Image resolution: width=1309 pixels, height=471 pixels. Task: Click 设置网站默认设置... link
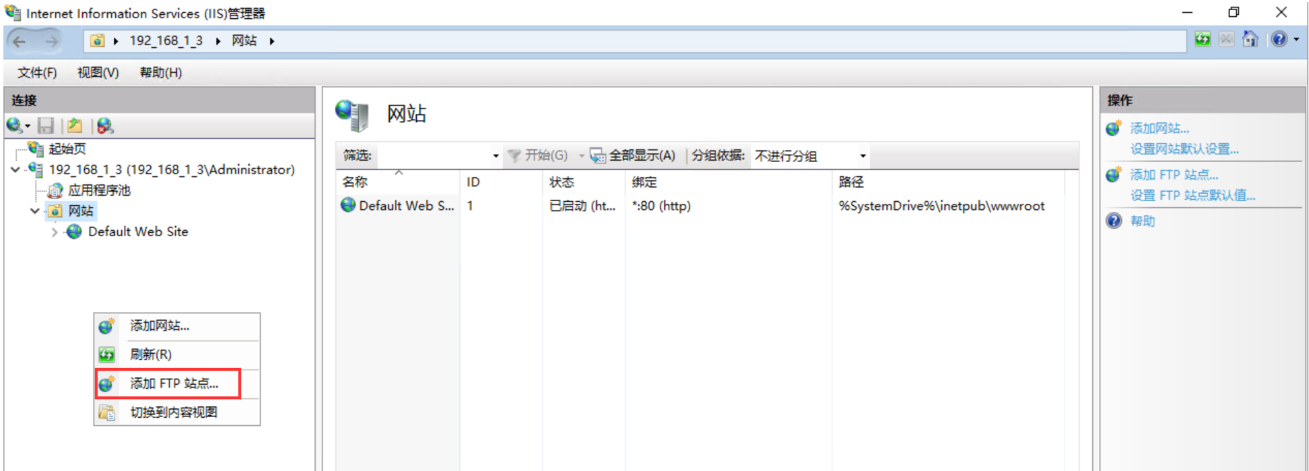tap(1184, 149)
